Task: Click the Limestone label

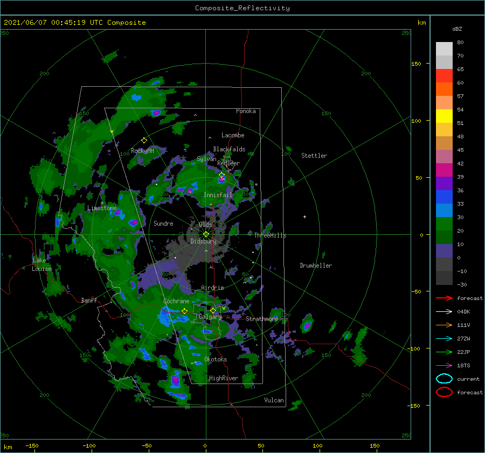Action: [x=102, y=208]
